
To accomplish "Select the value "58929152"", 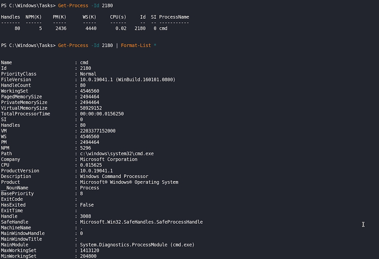I will 91,108.
